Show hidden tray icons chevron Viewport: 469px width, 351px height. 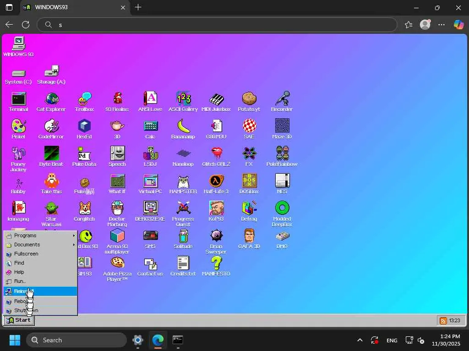tap(360, 340)
